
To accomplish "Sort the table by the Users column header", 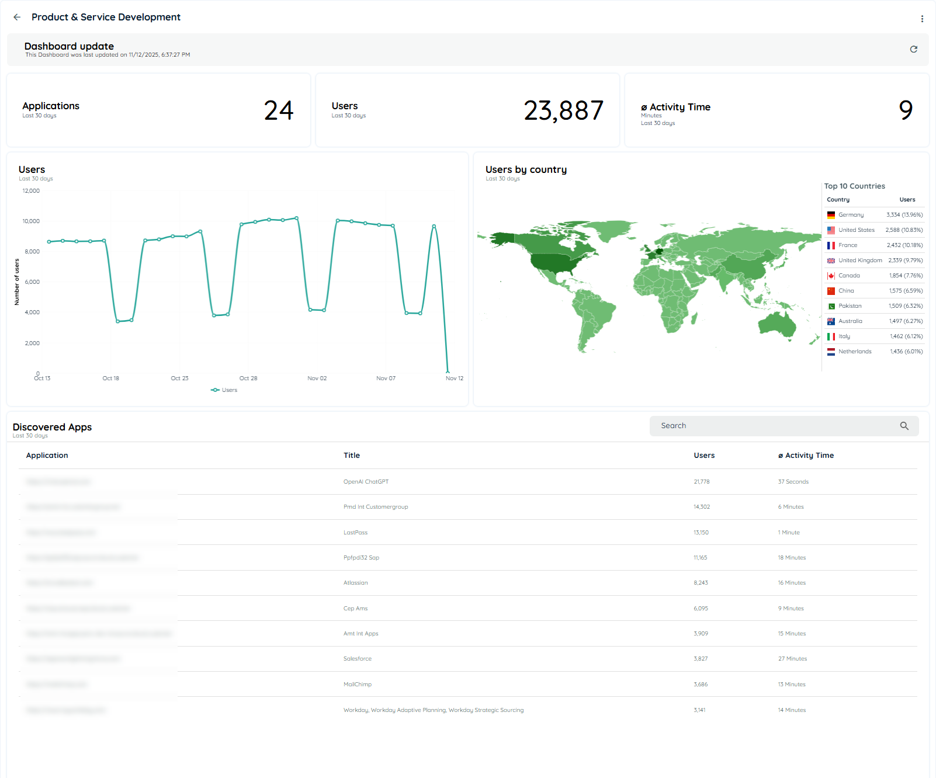I will [704, 455].
